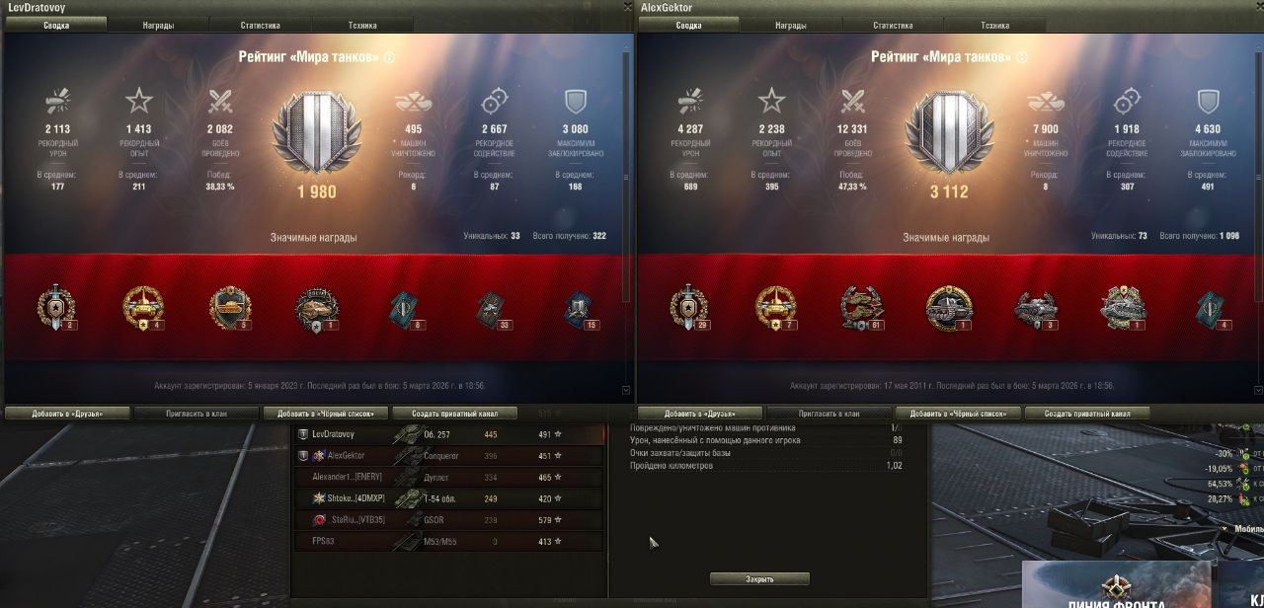Click AlexGektor's record experience star icon
The image size is (1264, 608).
coord(771,101)
